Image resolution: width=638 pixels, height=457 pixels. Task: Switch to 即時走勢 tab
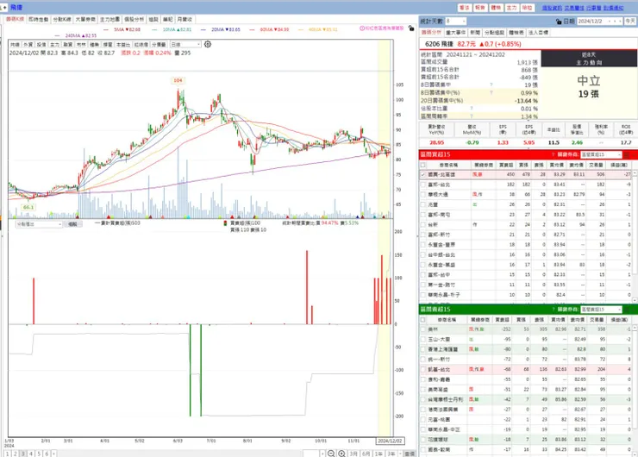click(39, 19)
